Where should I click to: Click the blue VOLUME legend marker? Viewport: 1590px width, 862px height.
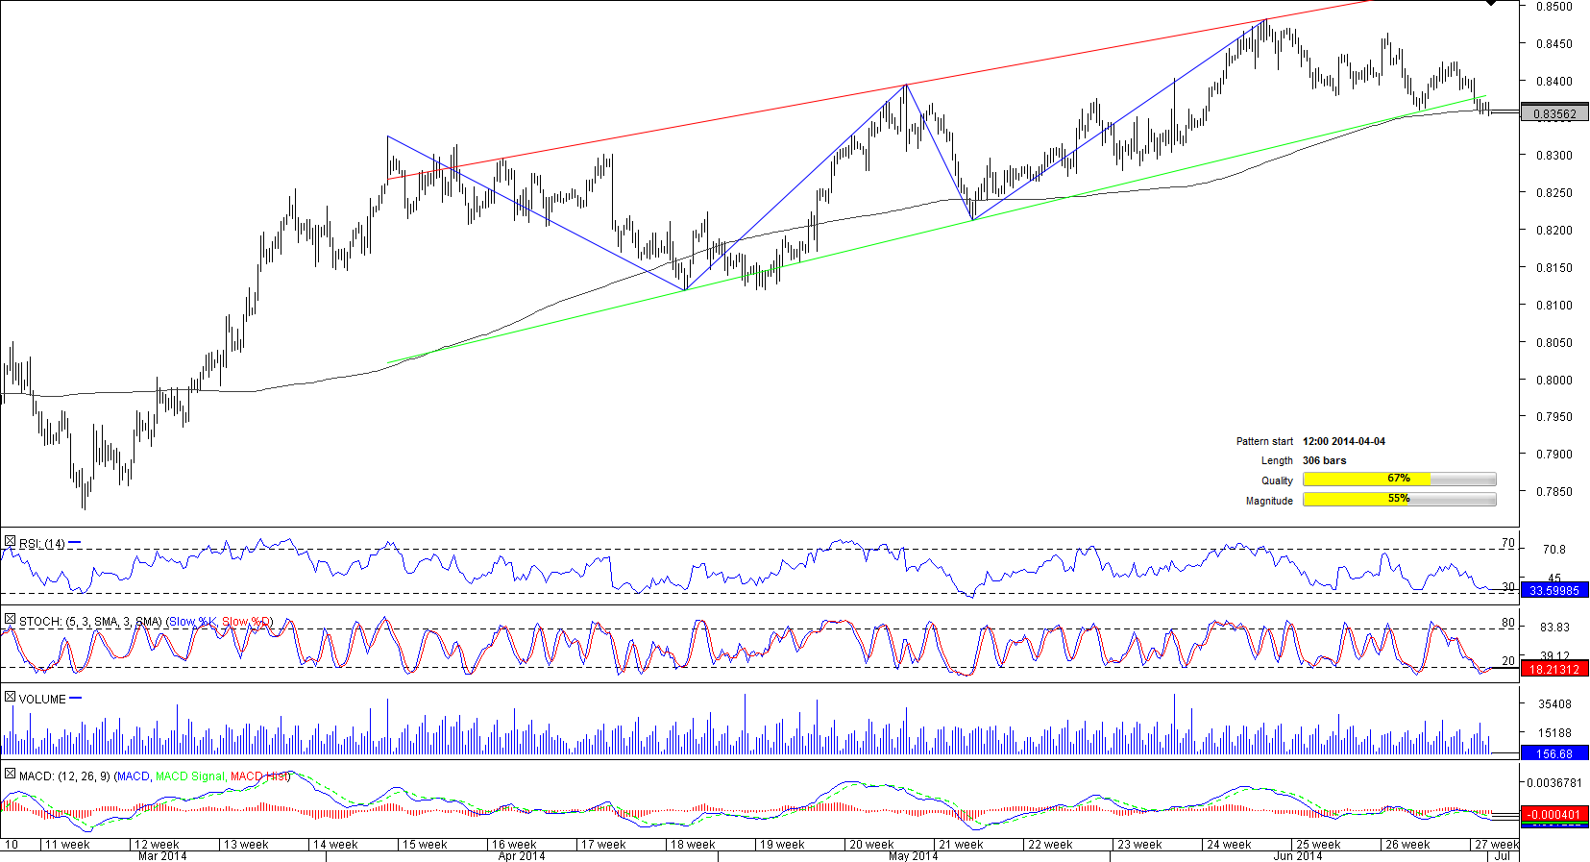pyautogui.click(x=76, y=699)
